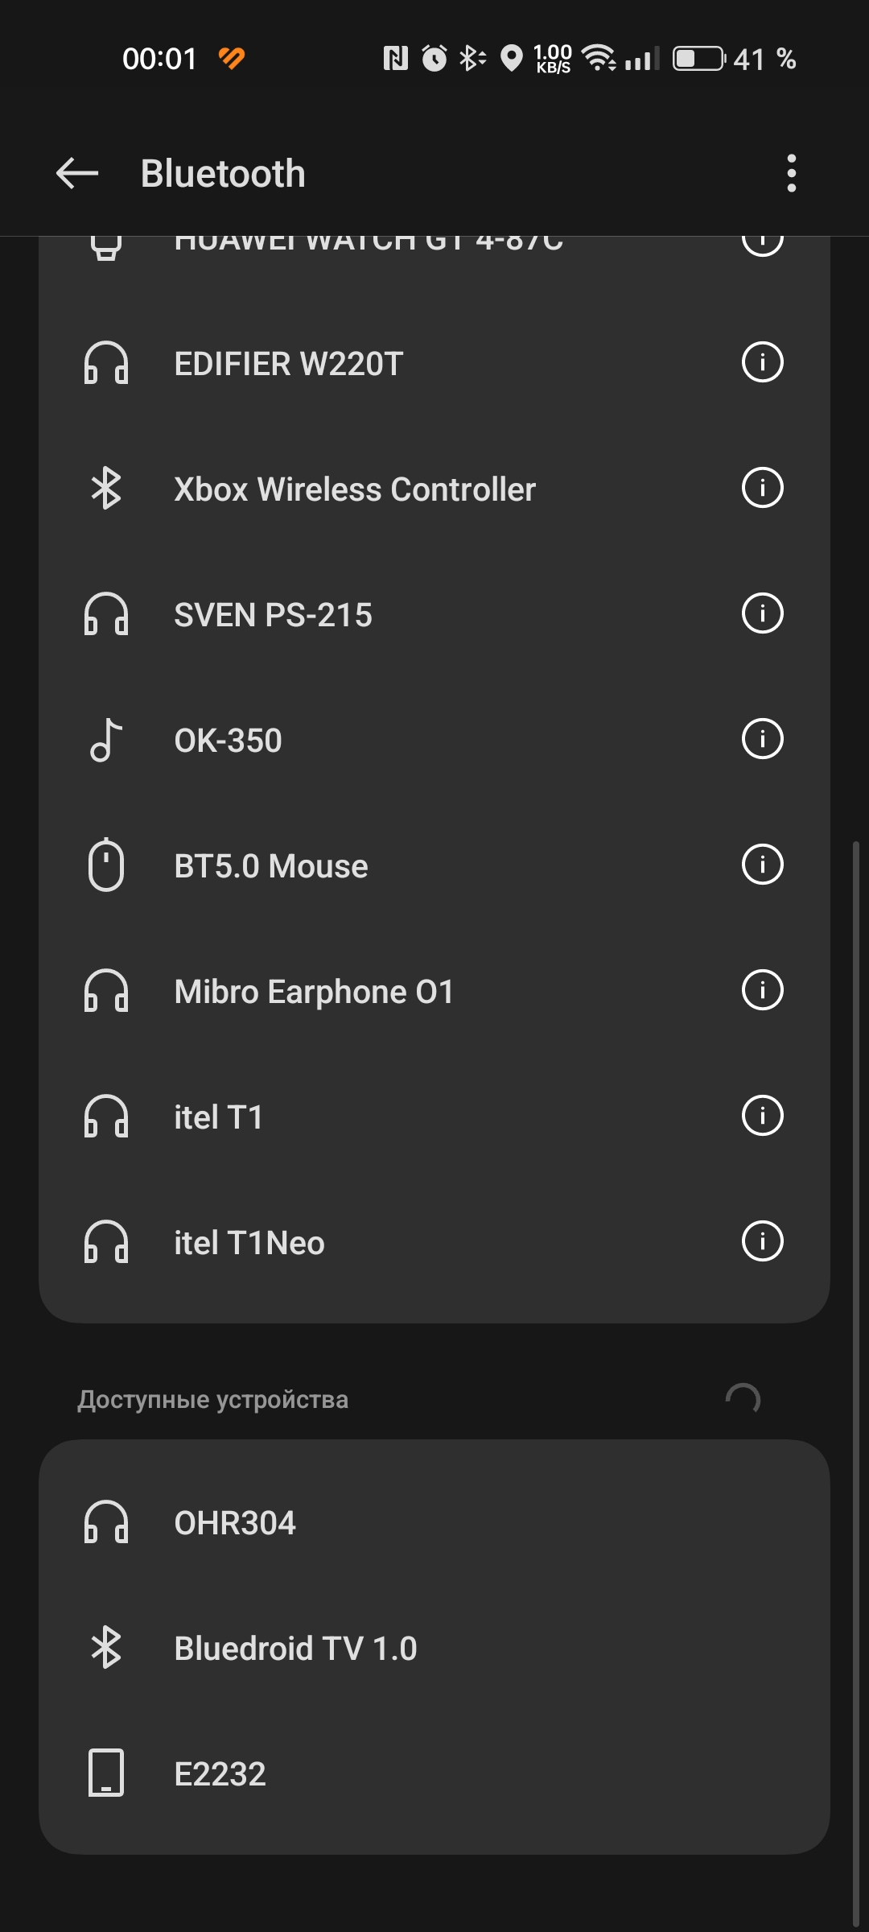Image resolution: width=869 pixels, height=1932 pixels.
Task: Select the SVEN PS-215 device
Action: coord(386,614)
